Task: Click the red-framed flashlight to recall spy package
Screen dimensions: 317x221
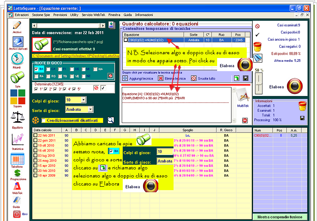Action: pyautogui.click(x=41, y=44)
